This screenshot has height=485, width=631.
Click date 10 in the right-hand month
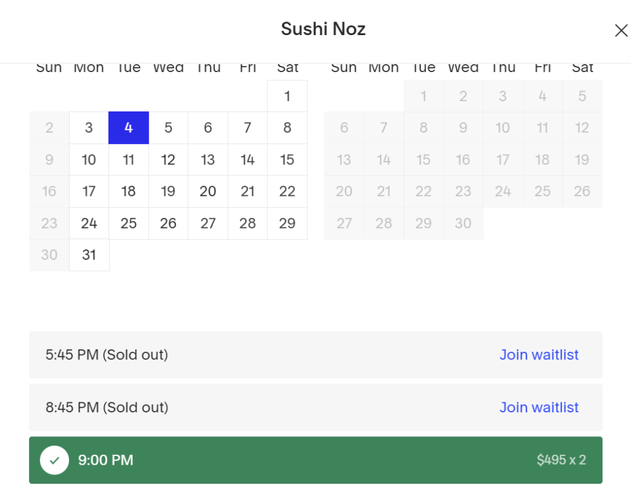pos(503,128)
